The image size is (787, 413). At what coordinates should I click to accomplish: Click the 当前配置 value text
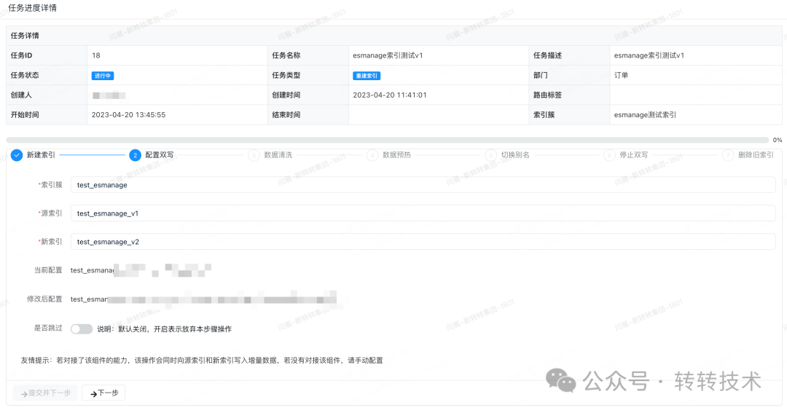141,270
